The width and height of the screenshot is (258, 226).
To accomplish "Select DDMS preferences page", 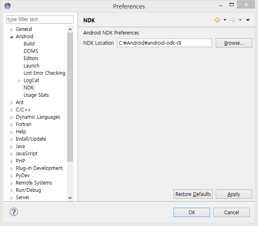I will 31,51.
